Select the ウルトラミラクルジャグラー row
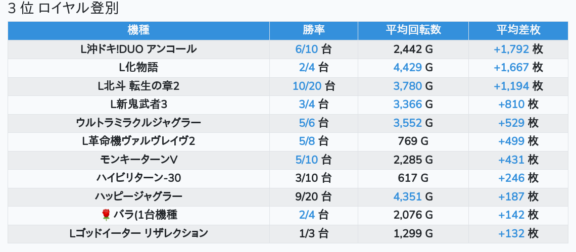 [x=138, y=123]
